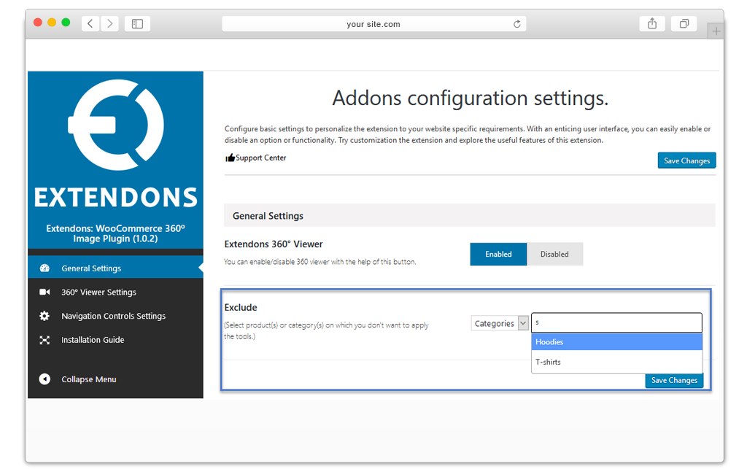This screenshot has height=469, width=747.
Task: Click the Addons configuration settings heading
Action: coord(471,98)
